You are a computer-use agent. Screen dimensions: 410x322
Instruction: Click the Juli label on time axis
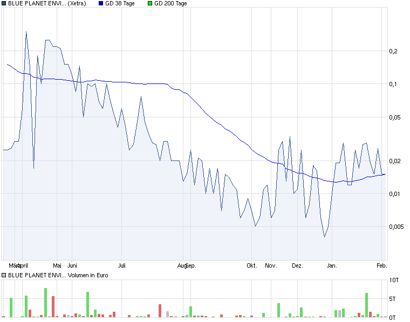122,265
